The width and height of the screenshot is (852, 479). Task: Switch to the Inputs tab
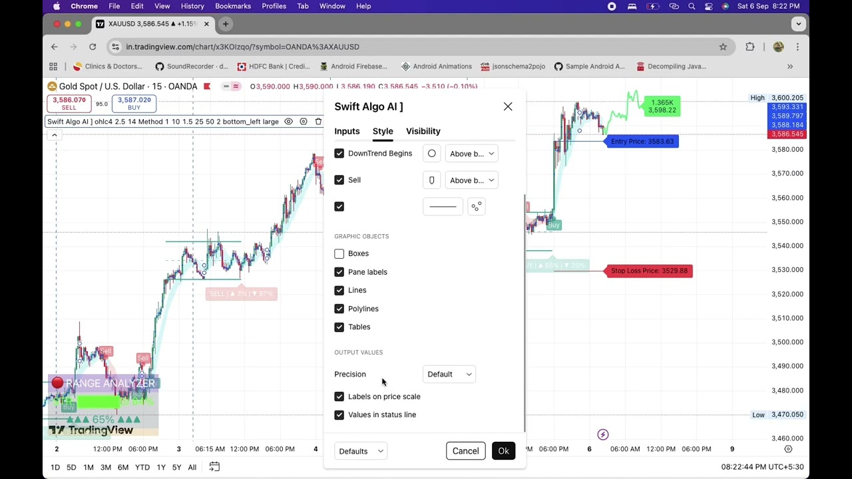click(347, 131)
